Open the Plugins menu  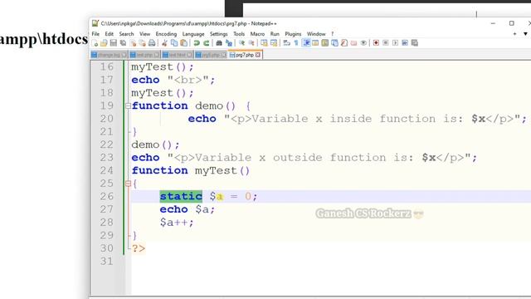pyautogui.click(x=293, y=34)
